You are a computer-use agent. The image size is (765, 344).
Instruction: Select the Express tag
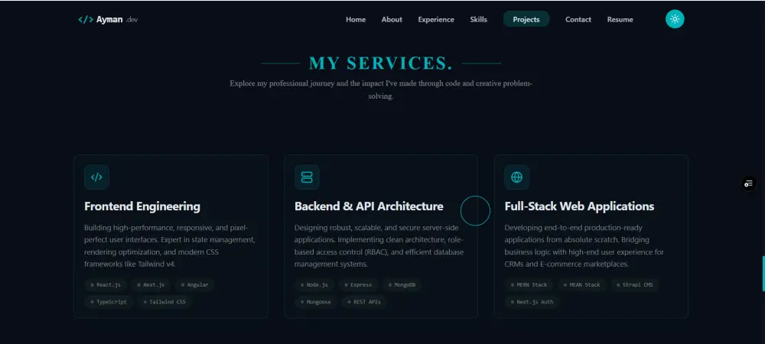pyautogui.click(x=358, y=284)
